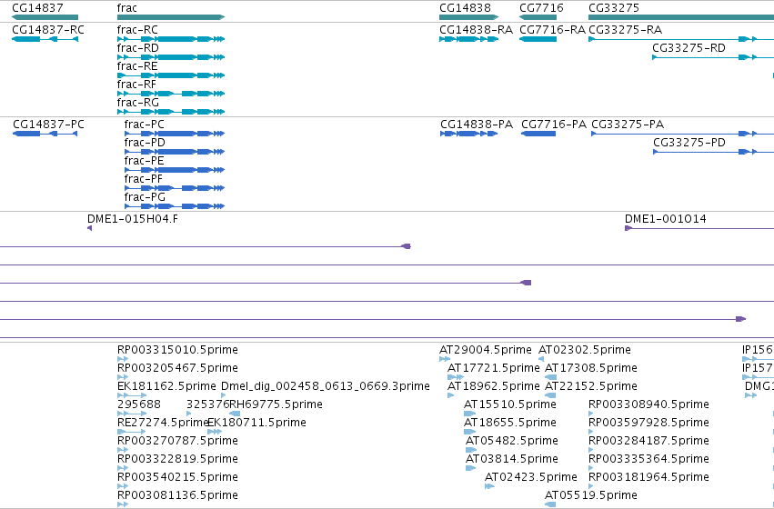This screenshot has width=774, height=509.
Task: Select the CG7716-RA transcript label
Action: [x=552, y=30]
